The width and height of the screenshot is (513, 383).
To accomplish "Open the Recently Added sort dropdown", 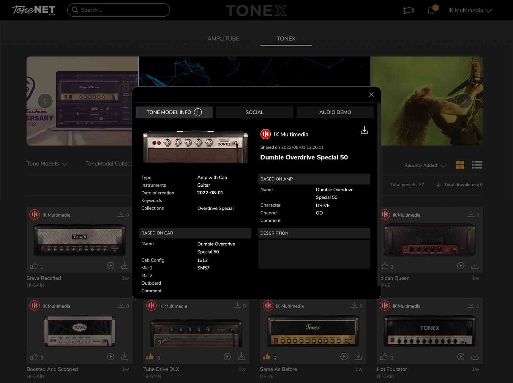I will tap(424, 165).
